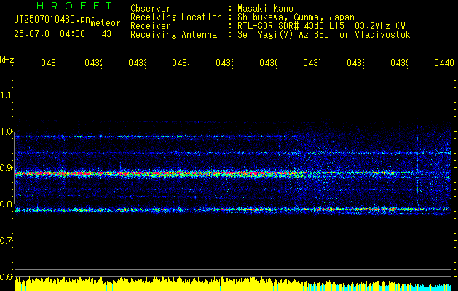Click the faint line near 0.94 kHz

(233, 153)
